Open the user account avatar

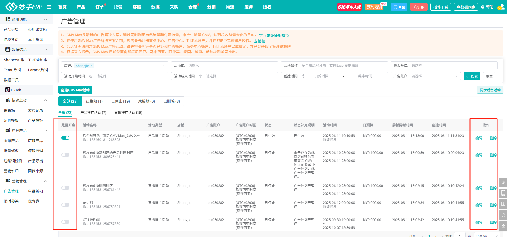pyautogui.click(x=501, y=7)
